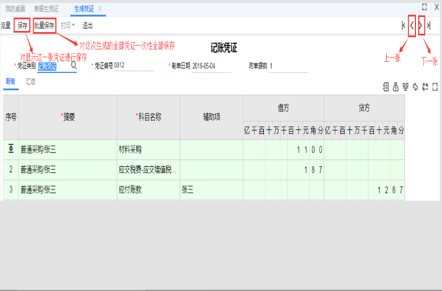
Task: Go to next voucher (下一张)
Action: tap(421, 25)
